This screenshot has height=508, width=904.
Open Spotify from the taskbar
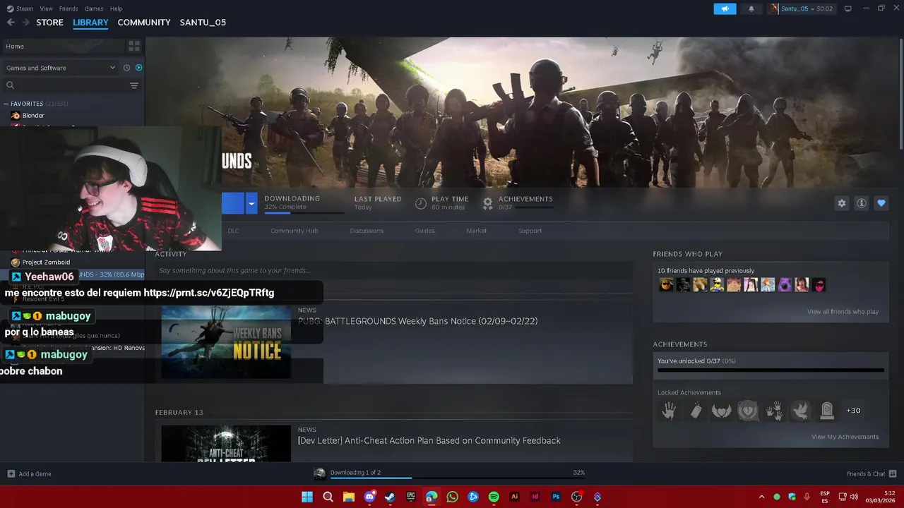pyautogui.click(x=494, y=497)
